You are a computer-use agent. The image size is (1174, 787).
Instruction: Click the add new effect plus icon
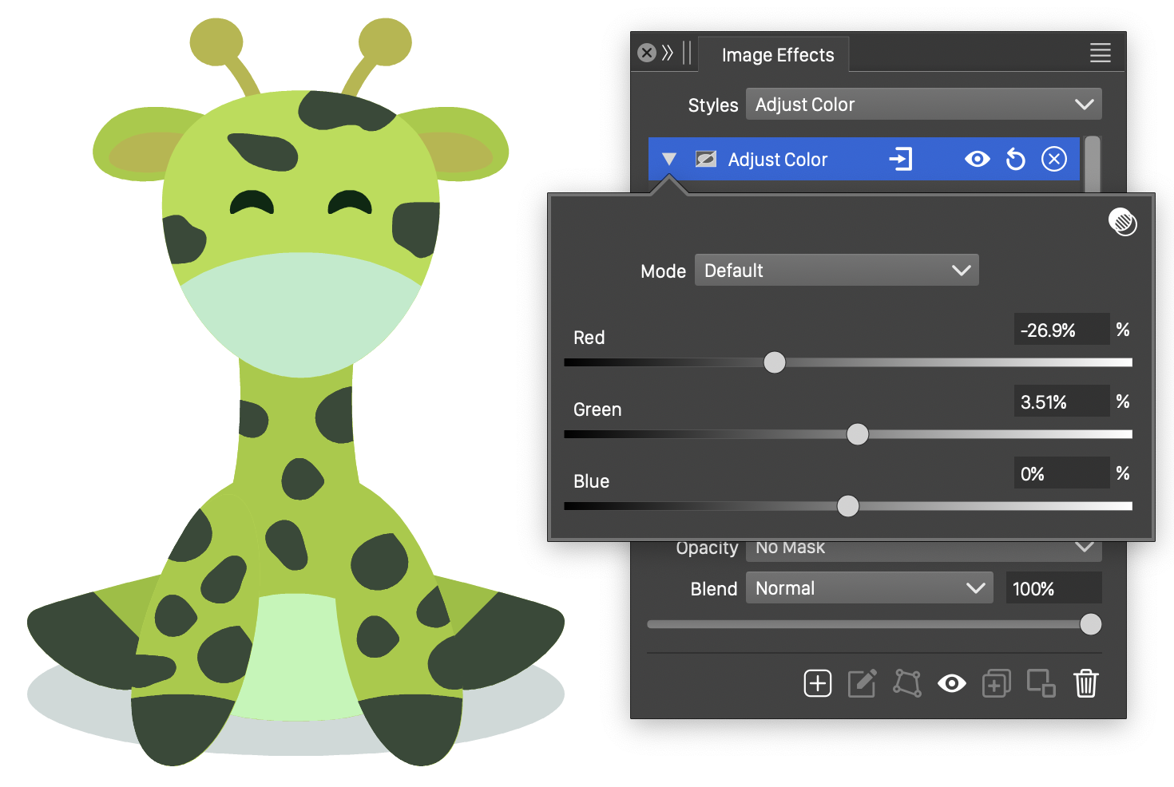[817, 684]
